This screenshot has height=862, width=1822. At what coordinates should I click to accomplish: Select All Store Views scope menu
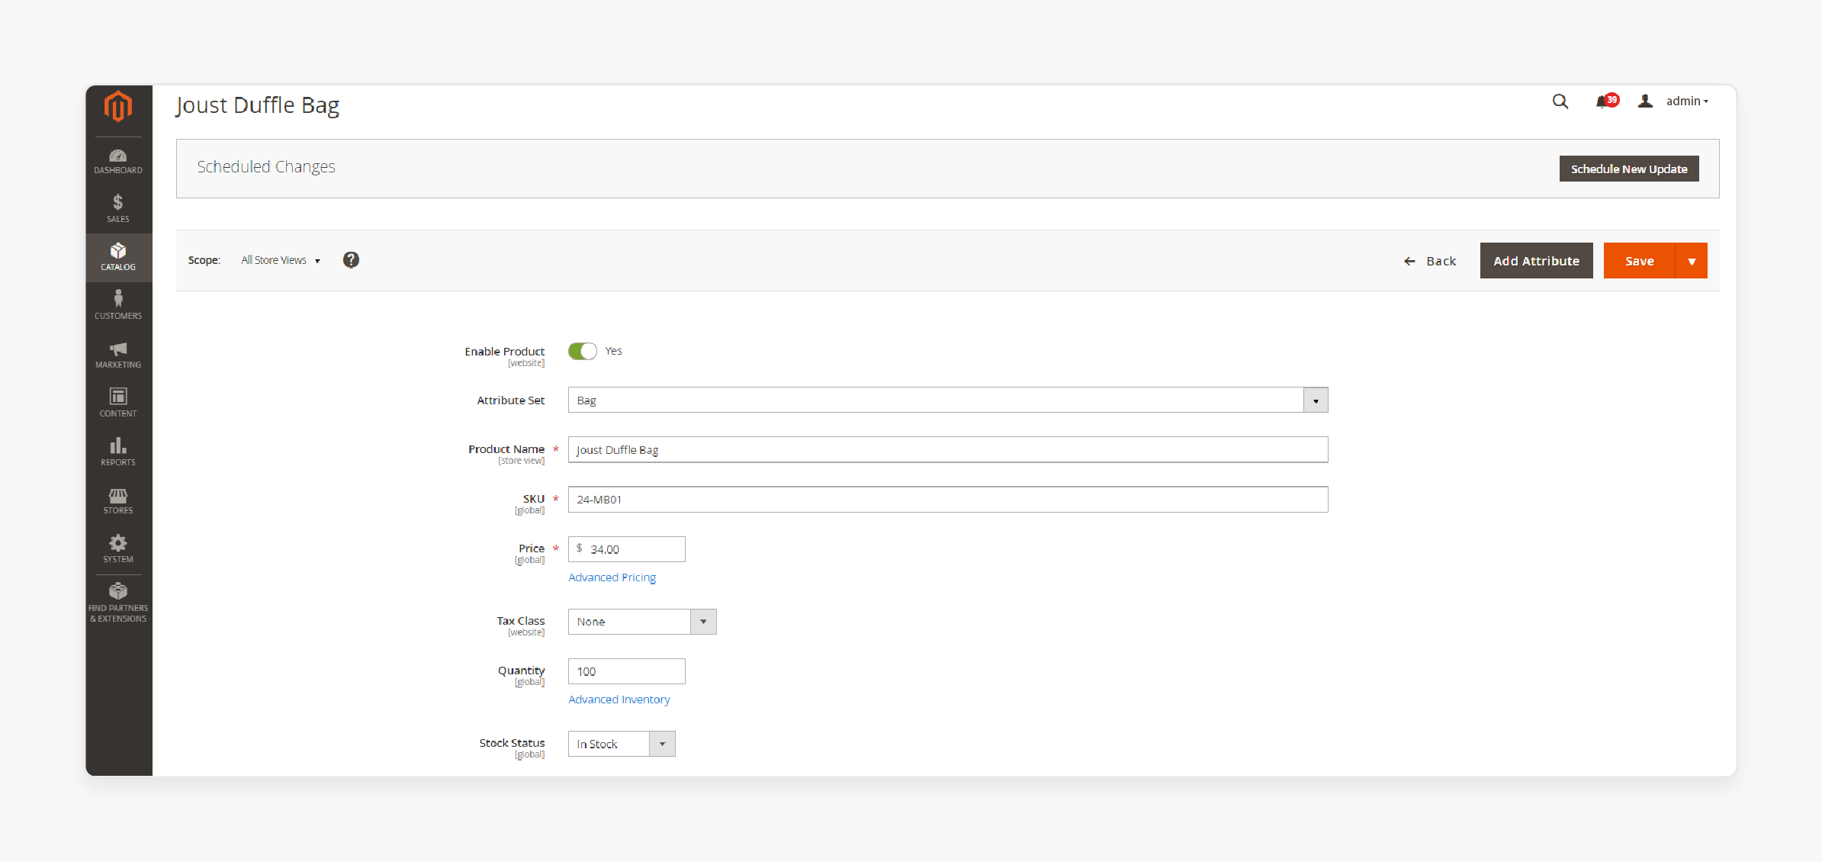(279, 260)
